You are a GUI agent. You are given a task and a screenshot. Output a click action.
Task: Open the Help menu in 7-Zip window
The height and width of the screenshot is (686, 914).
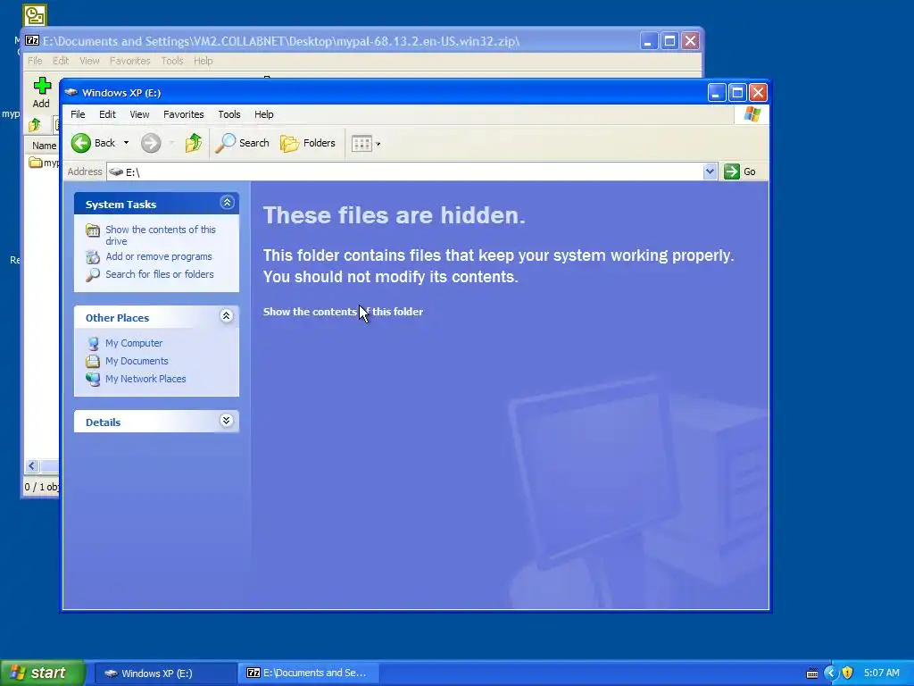click(203, 61)
